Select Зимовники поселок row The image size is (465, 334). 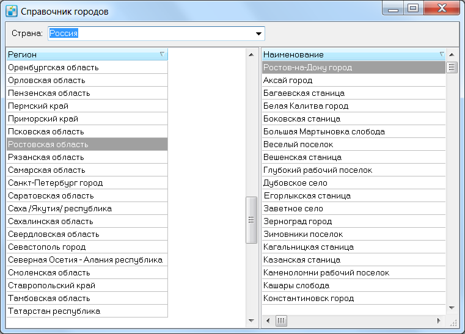354,234
